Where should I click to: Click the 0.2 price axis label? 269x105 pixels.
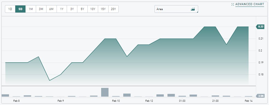pyautogui.click(x=260, y=51)
